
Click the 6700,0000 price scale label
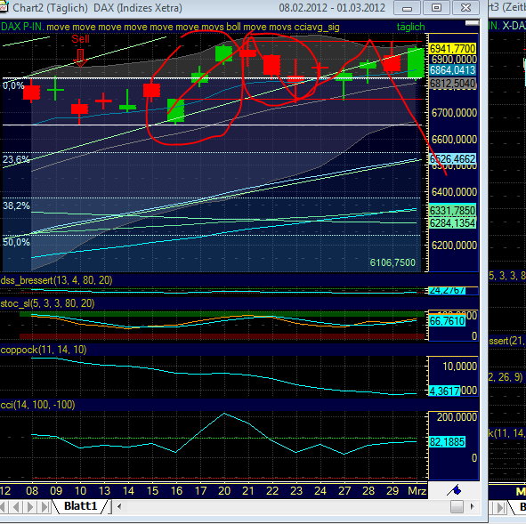point(454,113)
